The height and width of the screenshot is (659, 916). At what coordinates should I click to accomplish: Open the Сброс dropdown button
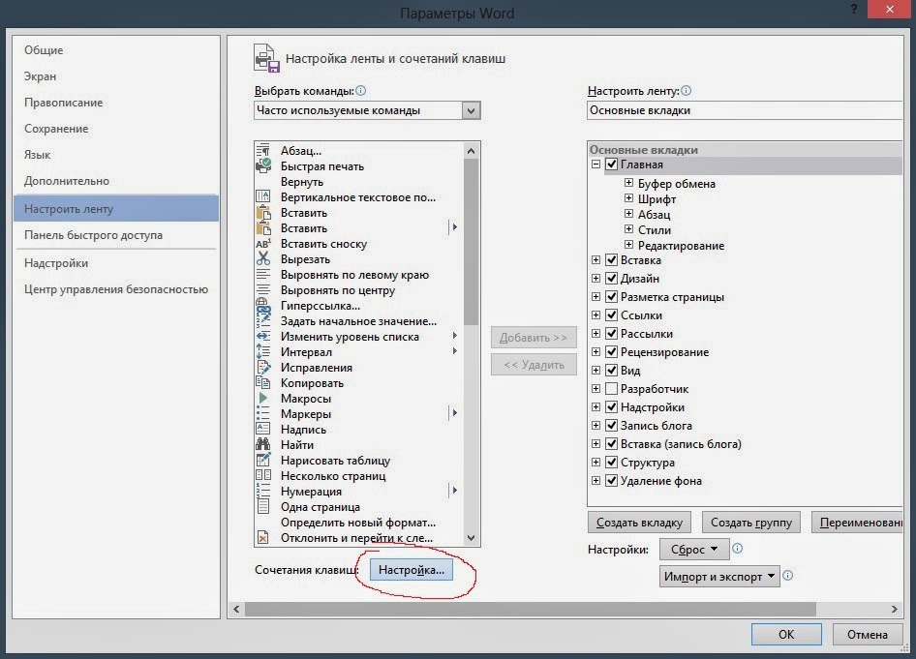pos(694,550)
